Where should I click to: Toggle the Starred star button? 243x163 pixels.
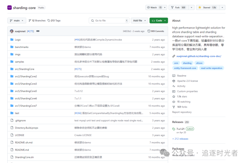click(208, 7)
